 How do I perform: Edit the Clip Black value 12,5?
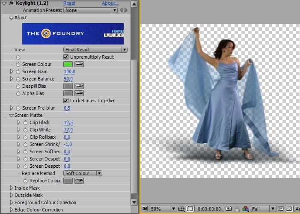tap(68, 122)
